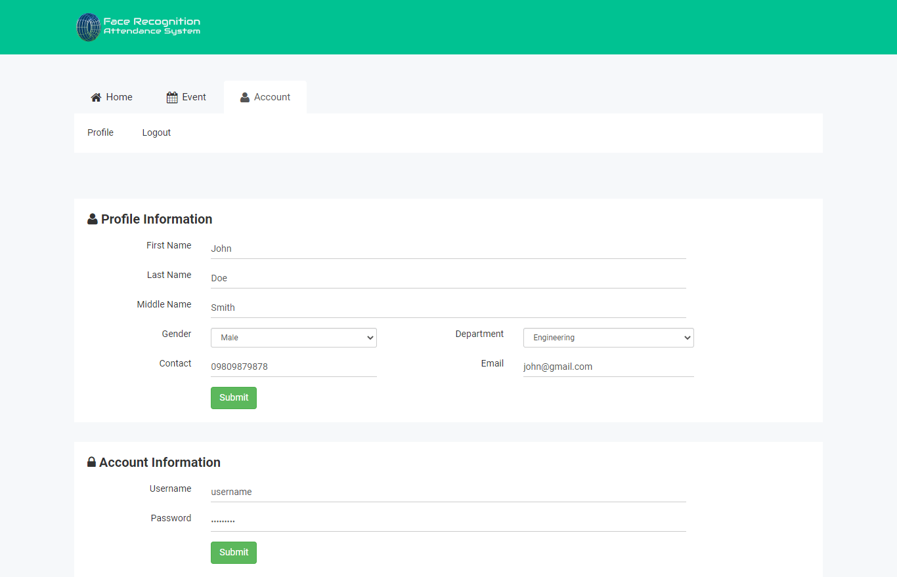This screenshot has width=897, height=577.
Task: Click the lock icon before Account Information
Action: (91, 462)
